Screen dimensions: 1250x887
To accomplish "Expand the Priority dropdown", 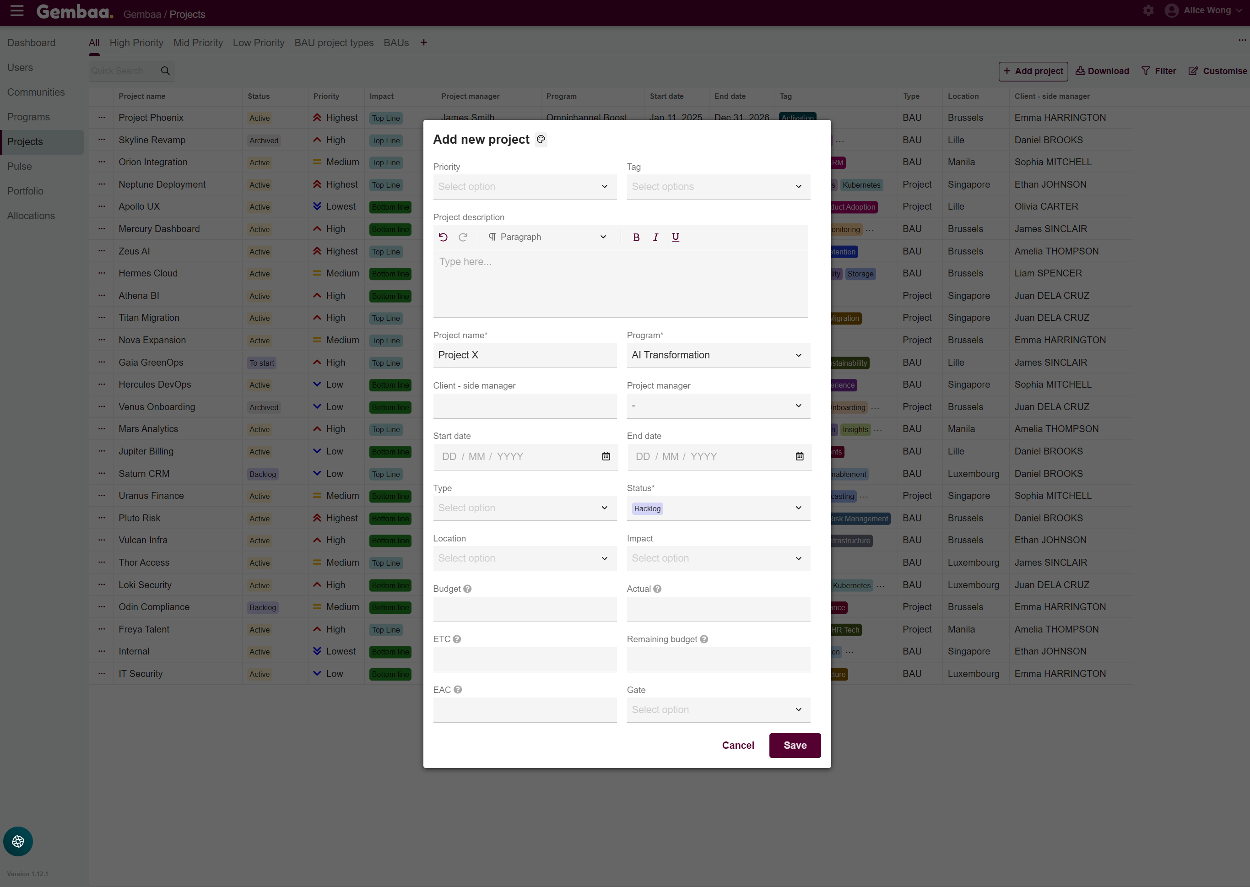I will (524, 187).
